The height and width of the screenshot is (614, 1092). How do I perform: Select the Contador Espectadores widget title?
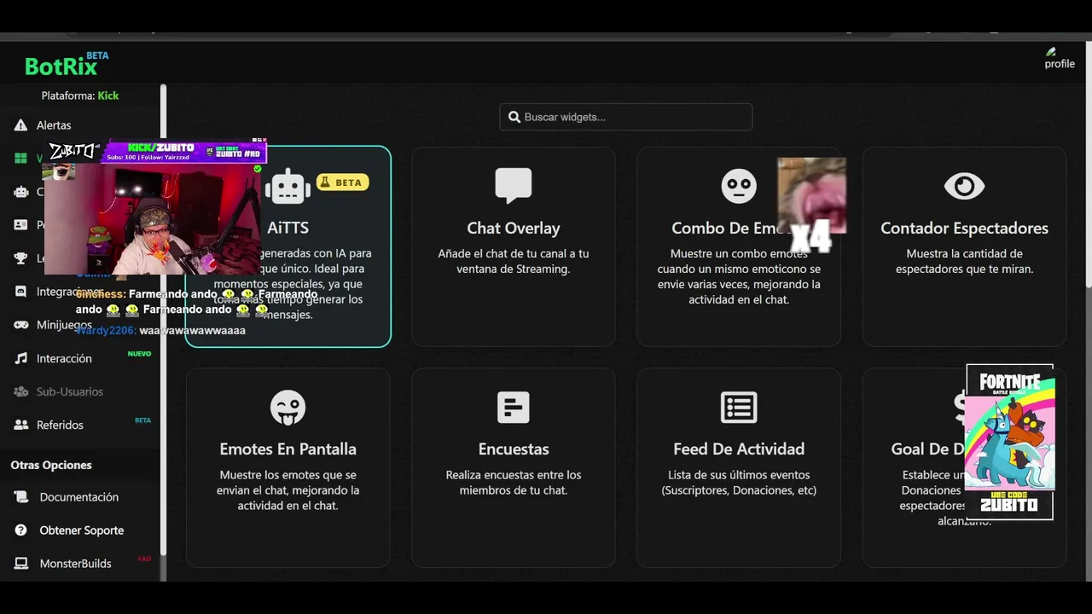pos(964,228)
